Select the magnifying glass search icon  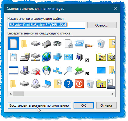pos(68,70)
